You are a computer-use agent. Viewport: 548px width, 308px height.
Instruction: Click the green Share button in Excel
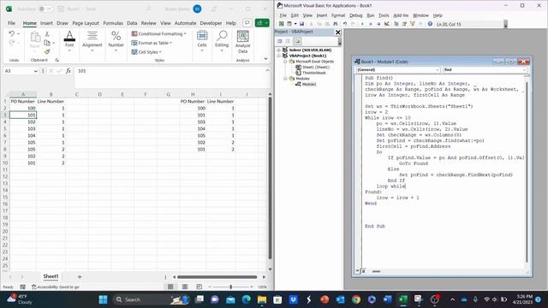pos(262,23)
